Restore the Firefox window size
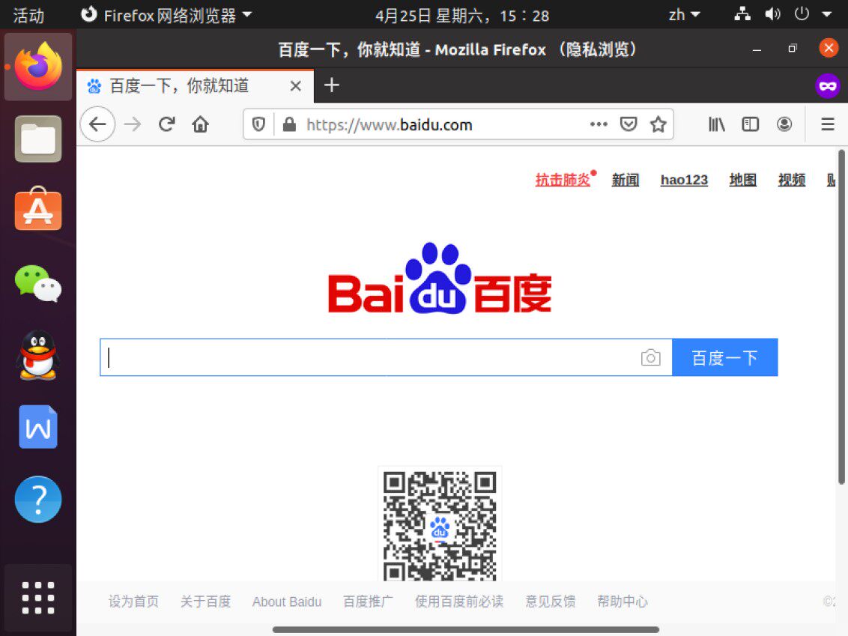Viewport: 848px width, 636px height. click(x=793, y=49)
